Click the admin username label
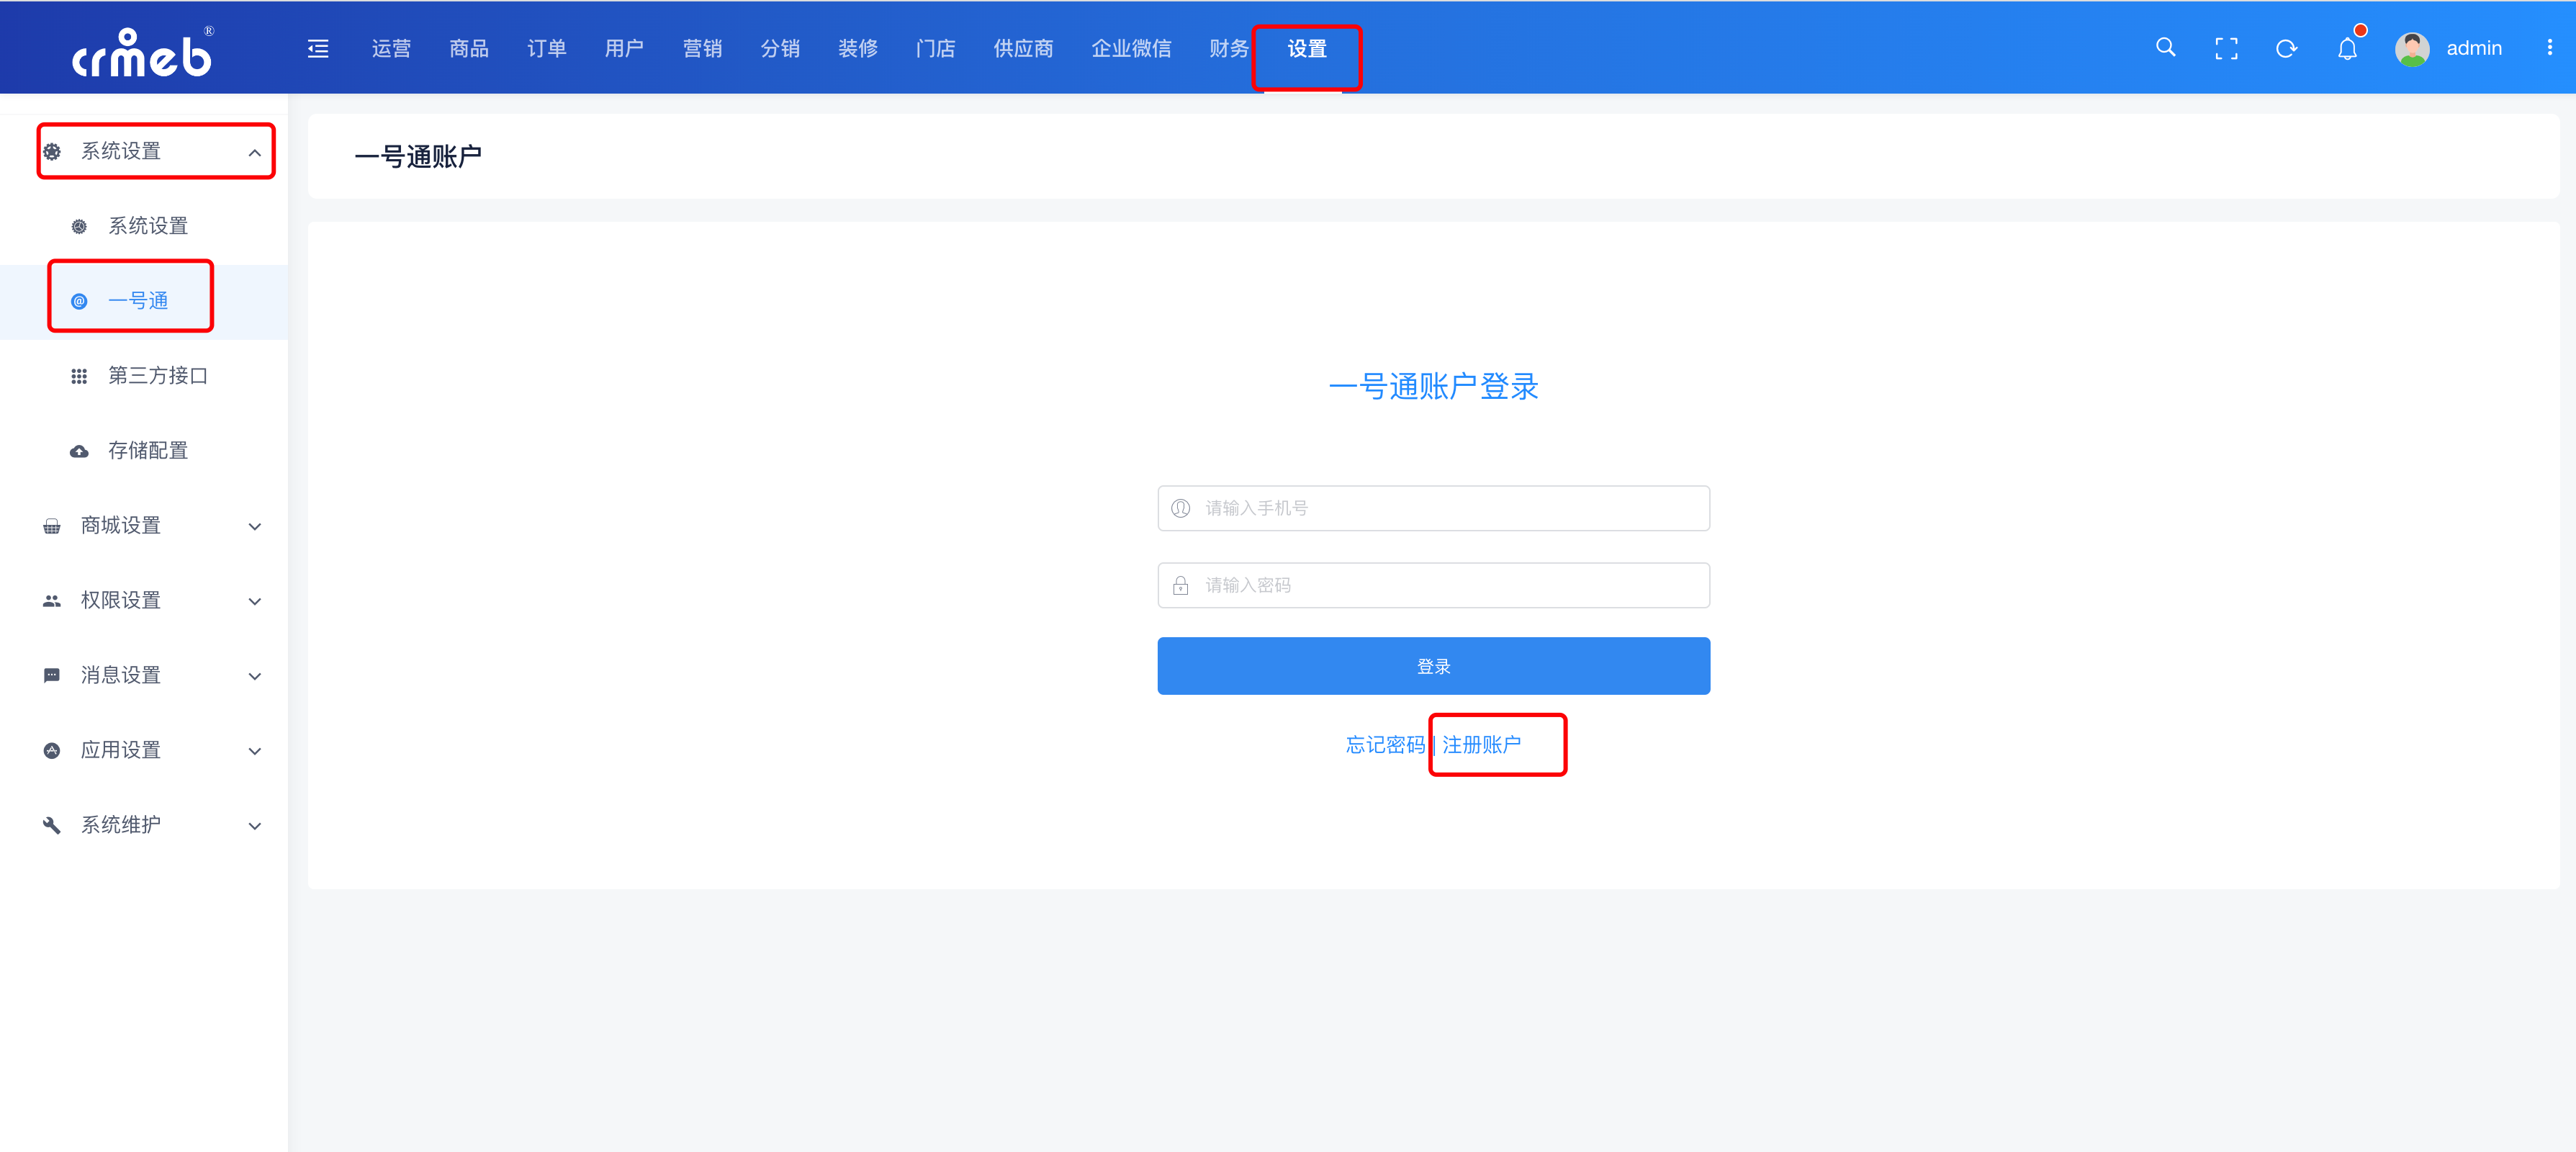The height and width of the screenshot is (1152, 2576). [x=2474, y=49]
